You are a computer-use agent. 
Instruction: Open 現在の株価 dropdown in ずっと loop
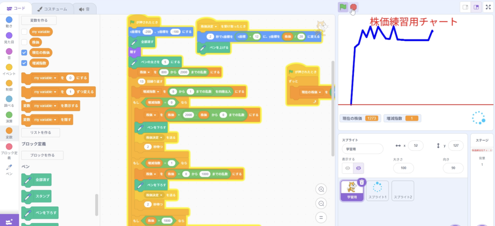click(x=310, y=92)
